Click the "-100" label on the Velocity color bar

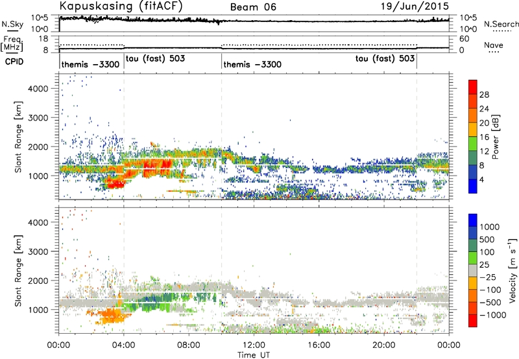tap(490, 290)
